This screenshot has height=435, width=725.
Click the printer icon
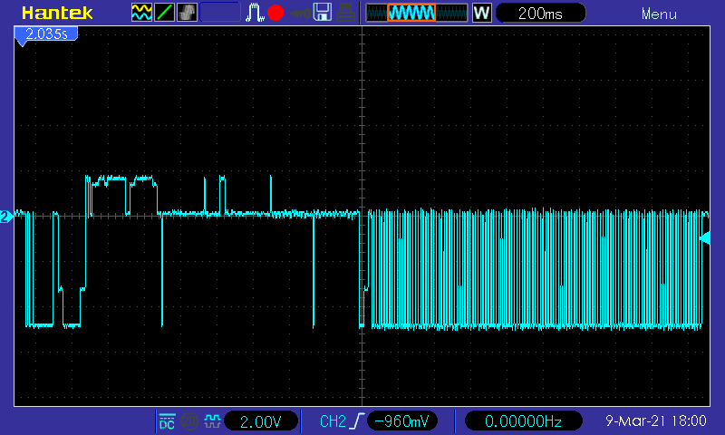(x=345, y=13)
